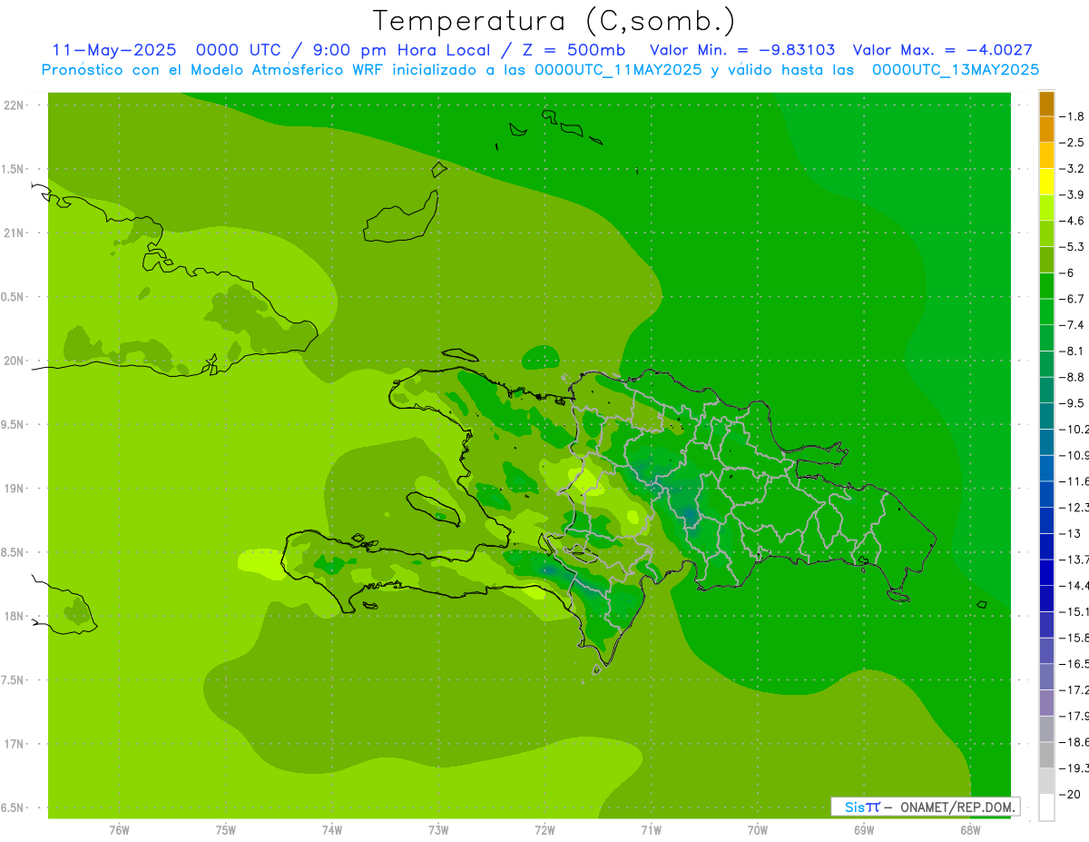1089x842 pixels.
Task: Click the gray swatch between -18.6 and -19.3
Action: [x=1046, y=755]
